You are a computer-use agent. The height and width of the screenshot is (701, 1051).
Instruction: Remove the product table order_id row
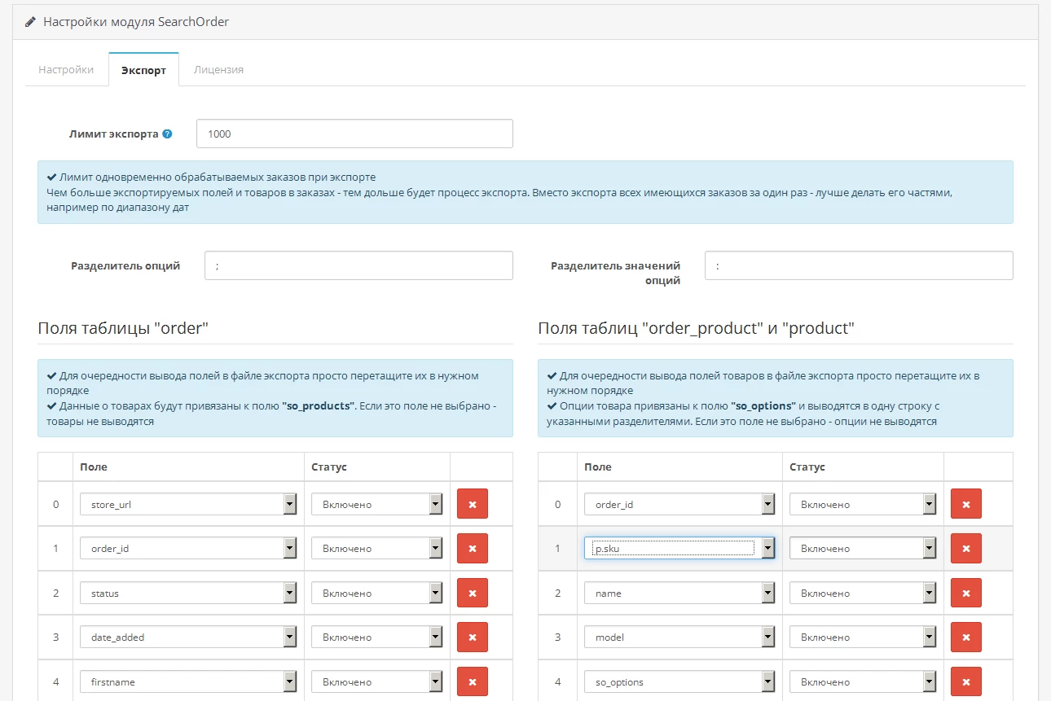coord(966,504)
